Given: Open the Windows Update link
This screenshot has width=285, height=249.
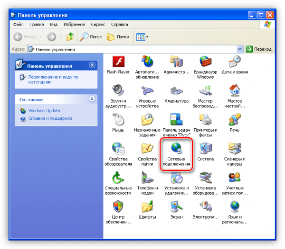Looking at the screenshot, I should coord(44,110).
